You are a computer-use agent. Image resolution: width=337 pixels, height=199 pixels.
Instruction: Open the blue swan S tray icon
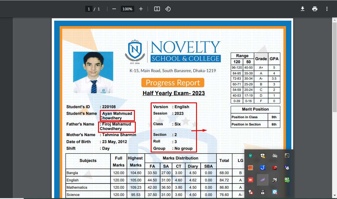pyautogui.click(x=263, y=168)
